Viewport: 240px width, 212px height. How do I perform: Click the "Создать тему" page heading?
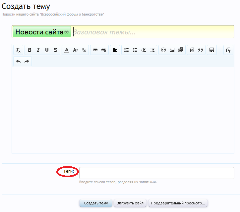click(26, 6)
